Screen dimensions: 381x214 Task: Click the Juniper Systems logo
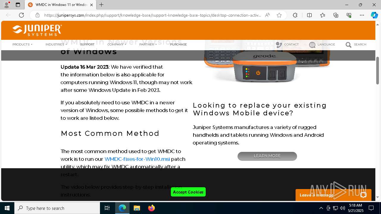(37, 30)
